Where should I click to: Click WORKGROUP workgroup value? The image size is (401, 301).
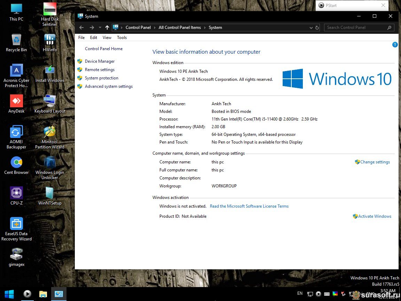[x=224, y=186]
